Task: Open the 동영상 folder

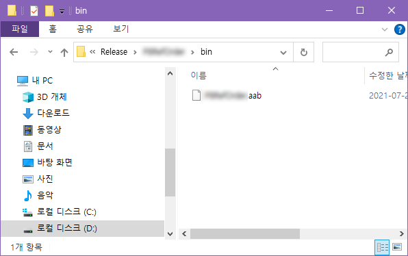Action: tap(49, 129)
